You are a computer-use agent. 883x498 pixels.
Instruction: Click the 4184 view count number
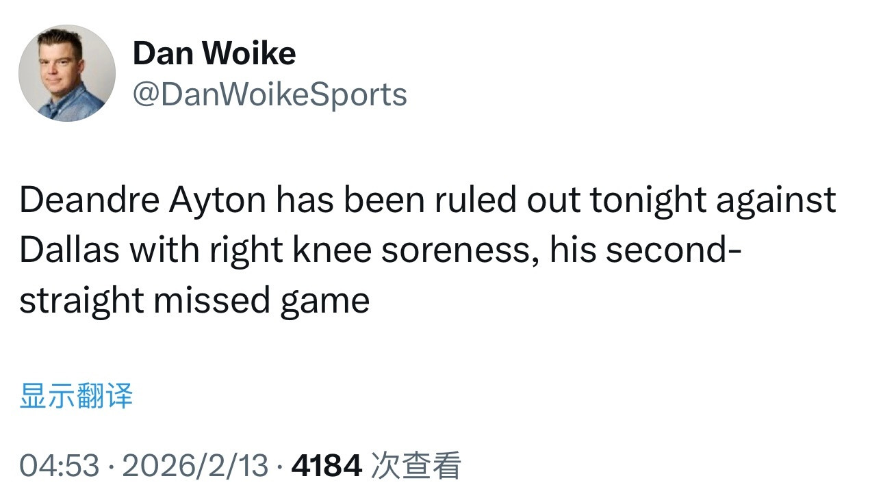click(327, 467)
